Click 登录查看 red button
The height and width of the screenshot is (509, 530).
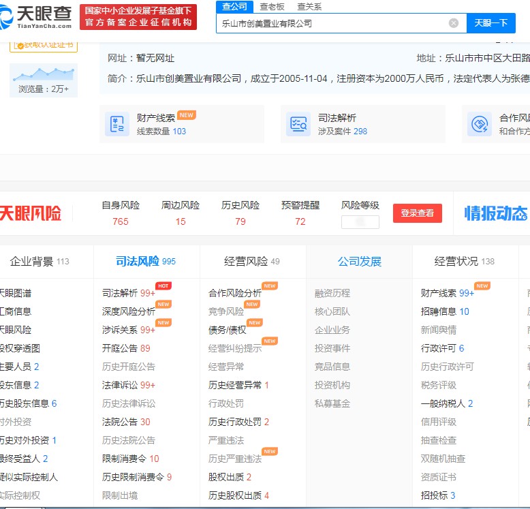[417, 213]
